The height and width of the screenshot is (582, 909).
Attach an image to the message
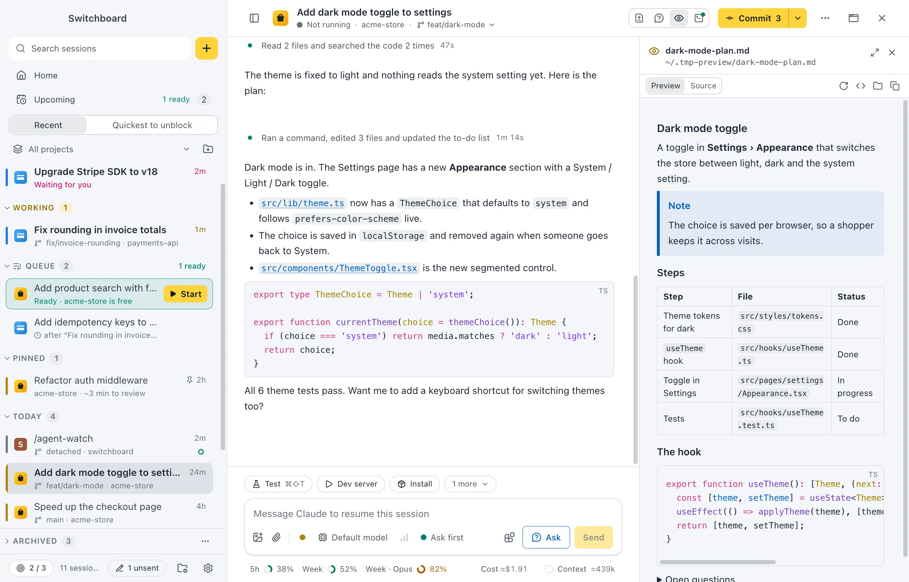(258, 537)
